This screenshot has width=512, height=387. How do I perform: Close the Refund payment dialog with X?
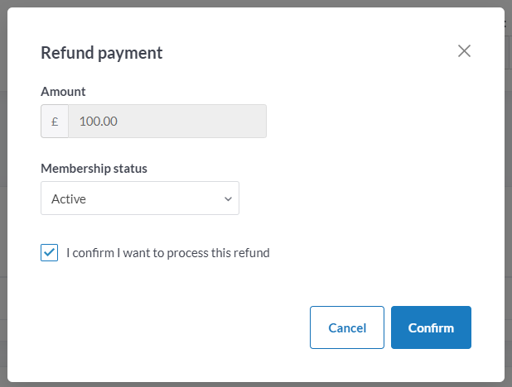(464, 51)
